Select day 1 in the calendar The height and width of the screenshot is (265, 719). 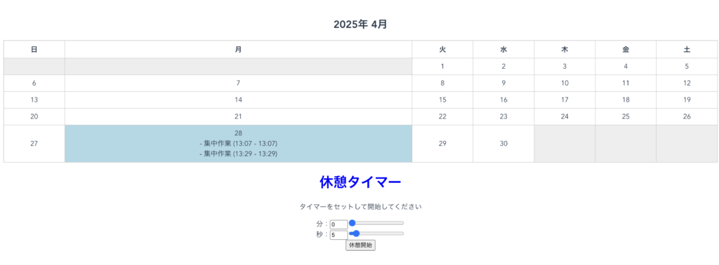(x=442, y=67)
